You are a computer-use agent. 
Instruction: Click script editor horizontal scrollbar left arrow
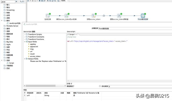pos(68,81)
